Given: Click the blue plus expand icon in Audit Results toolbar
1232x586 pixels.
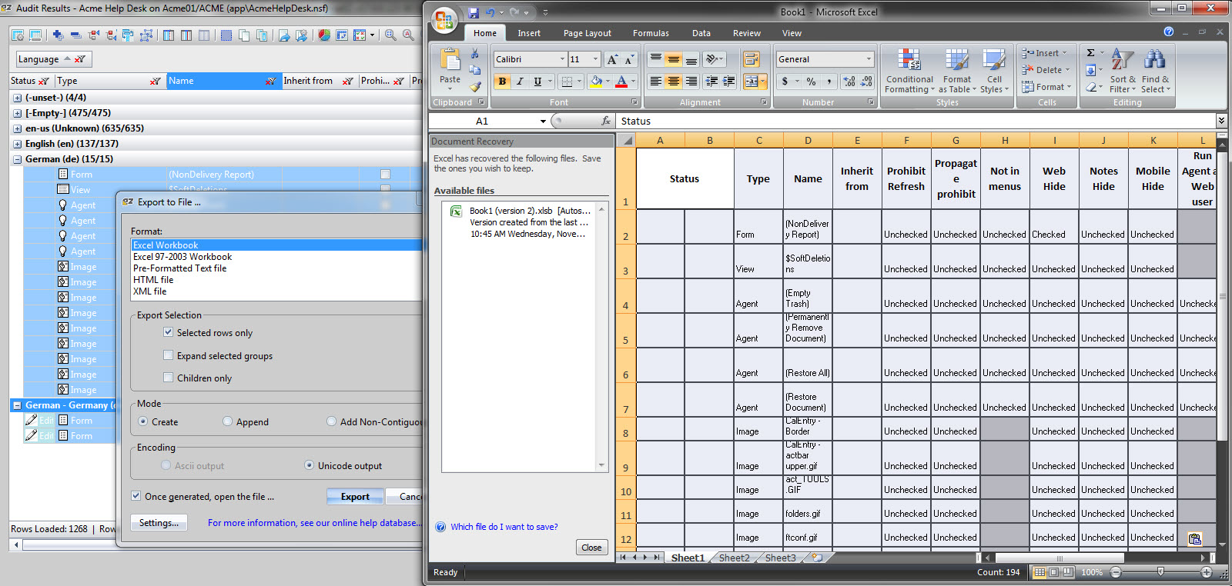Looking at the screenshot, I should coord(58,35).
